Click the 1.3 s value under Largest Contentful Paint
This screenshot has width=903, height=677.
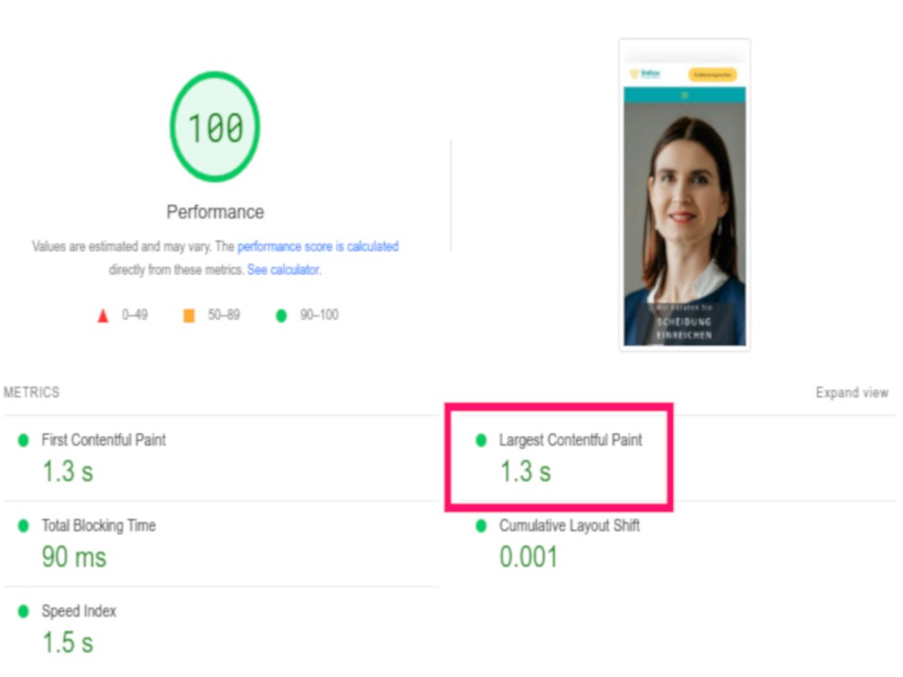click(526, 471)
